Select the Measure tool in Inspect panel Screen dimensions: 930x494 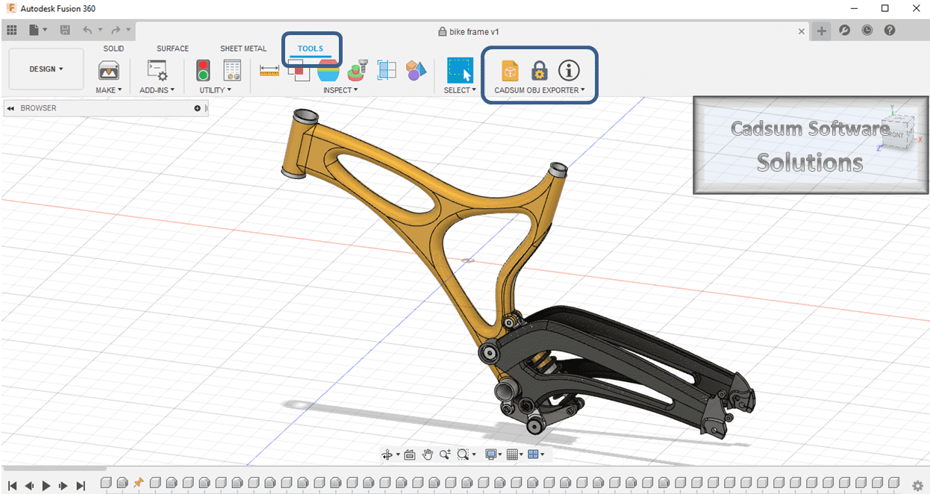point(269,71)
